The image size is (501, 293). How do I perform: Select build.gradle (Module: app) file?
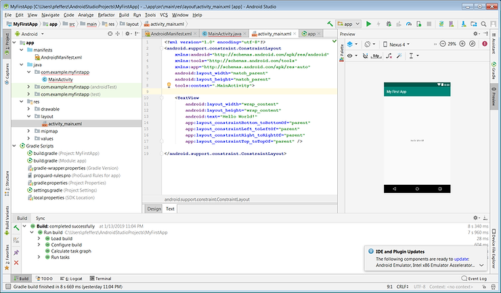(57, 161)
